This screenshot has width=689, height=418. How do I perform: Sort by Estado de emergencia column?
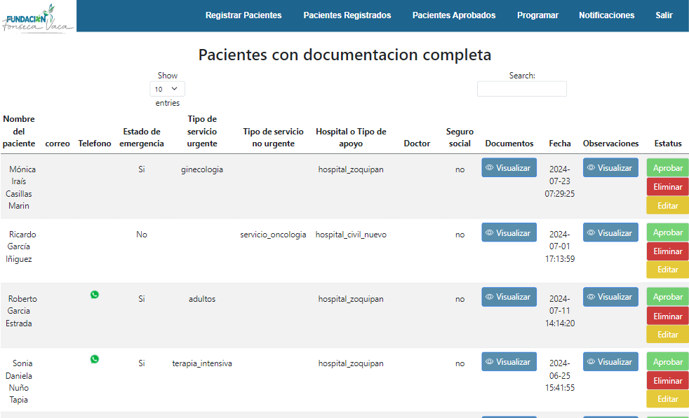142,137
